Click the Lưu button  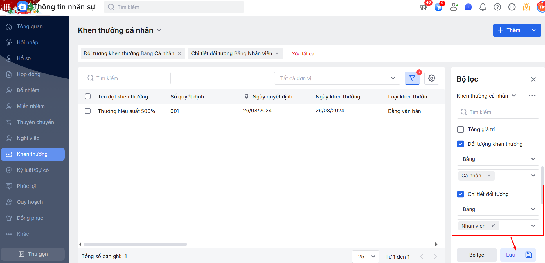511,255
